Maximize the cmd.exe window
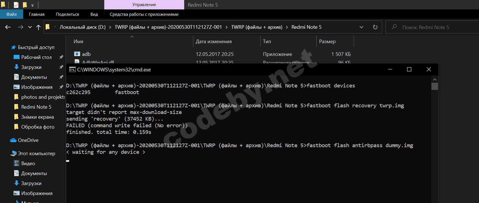 pos(409,69)
